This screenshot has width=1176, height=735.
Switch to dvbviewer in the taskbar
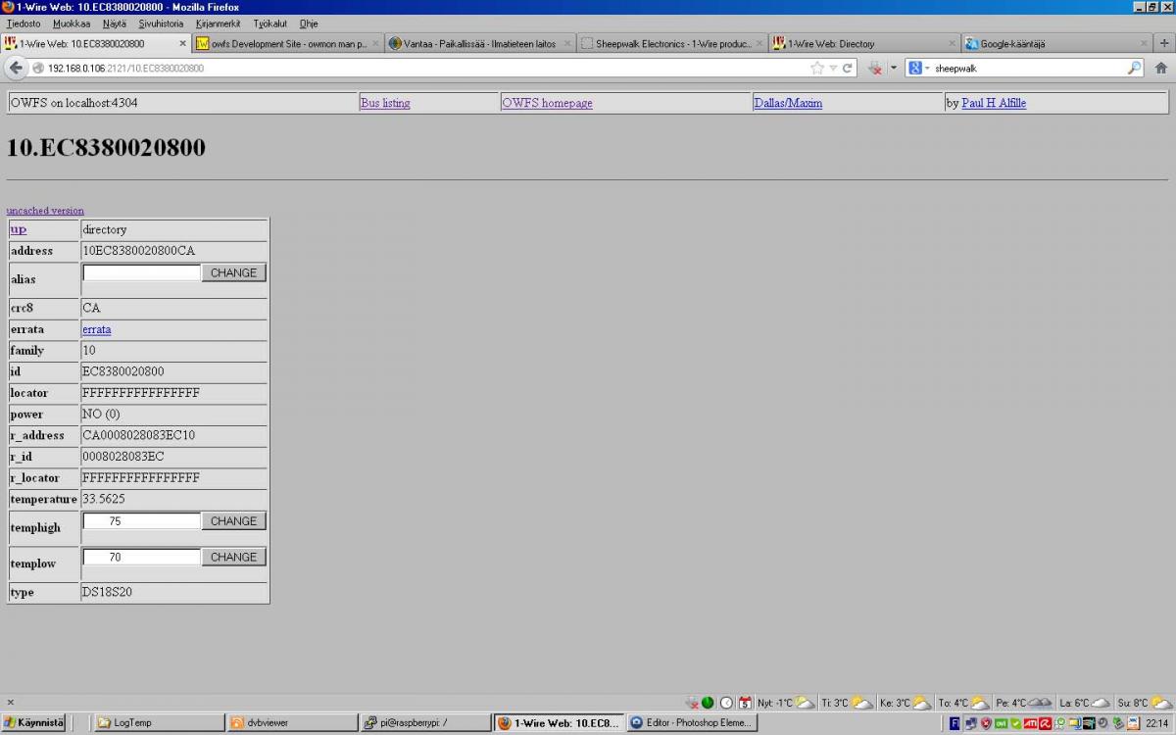pyautogui.click(x=292, y=723)
